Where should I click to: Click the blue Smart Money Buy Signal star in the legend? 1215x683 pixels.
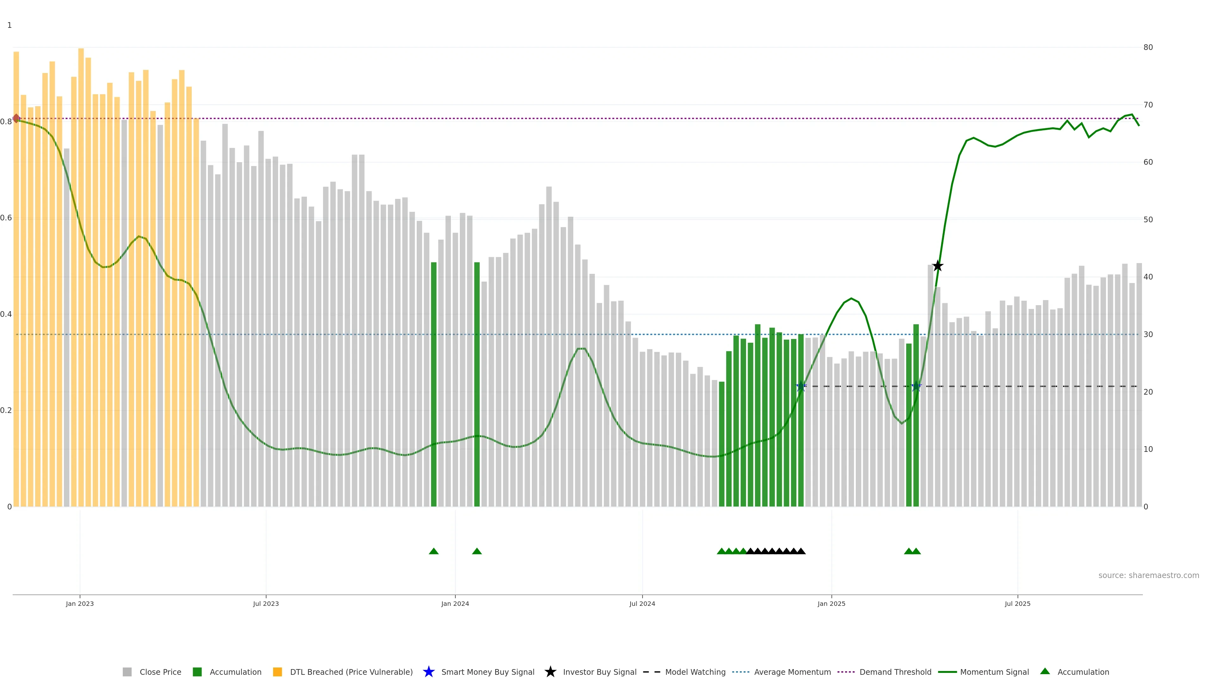point(428,672)
